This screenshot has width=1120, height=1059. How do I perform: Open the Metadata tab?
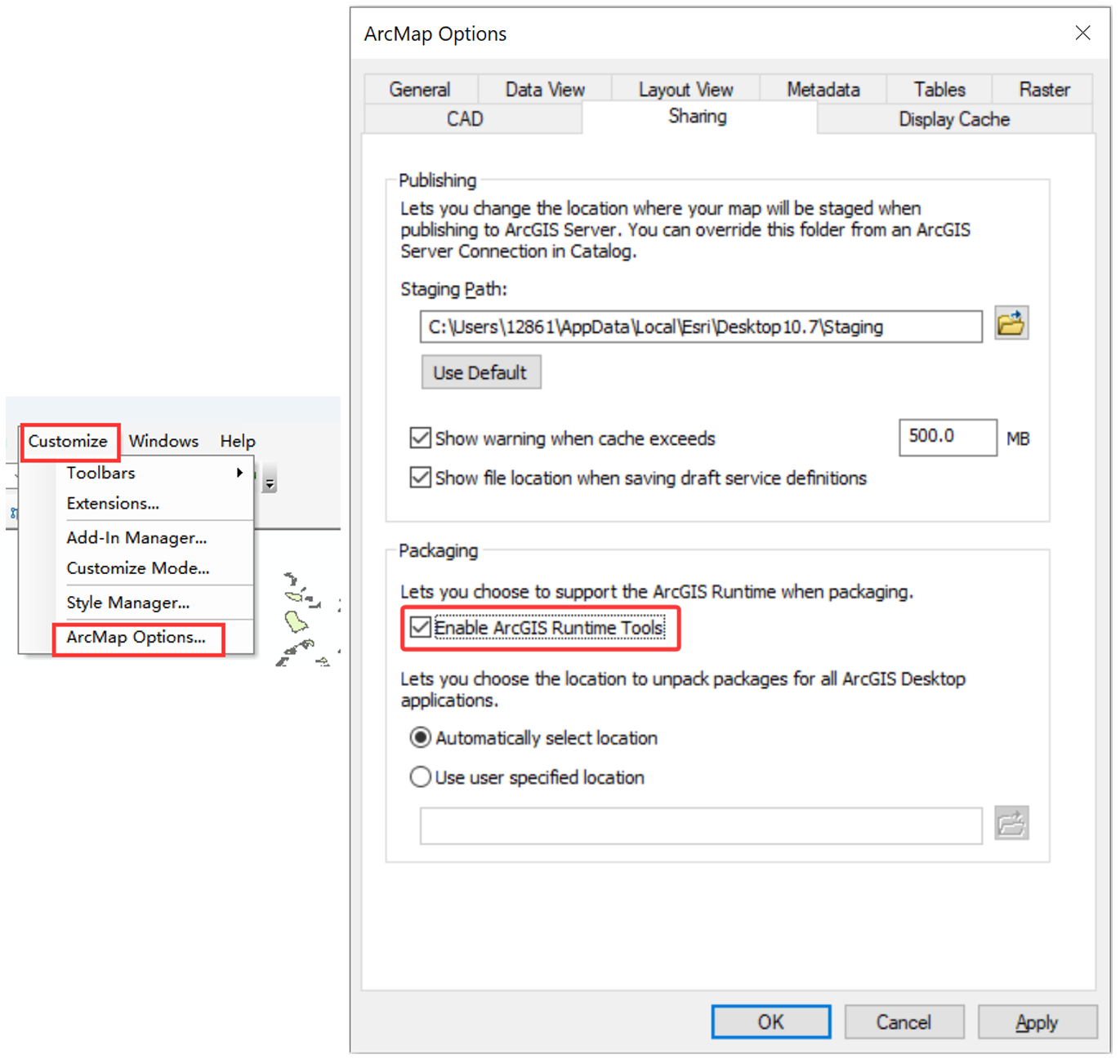[823, 90]
